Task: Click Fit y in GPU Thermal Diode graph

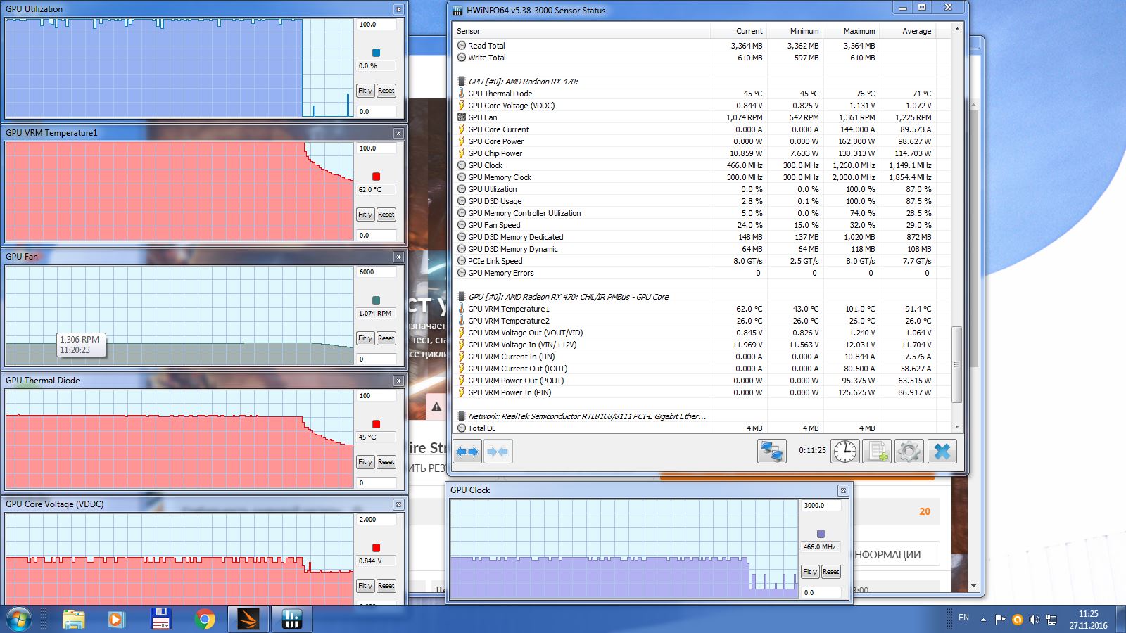Action: pos(365,462)
